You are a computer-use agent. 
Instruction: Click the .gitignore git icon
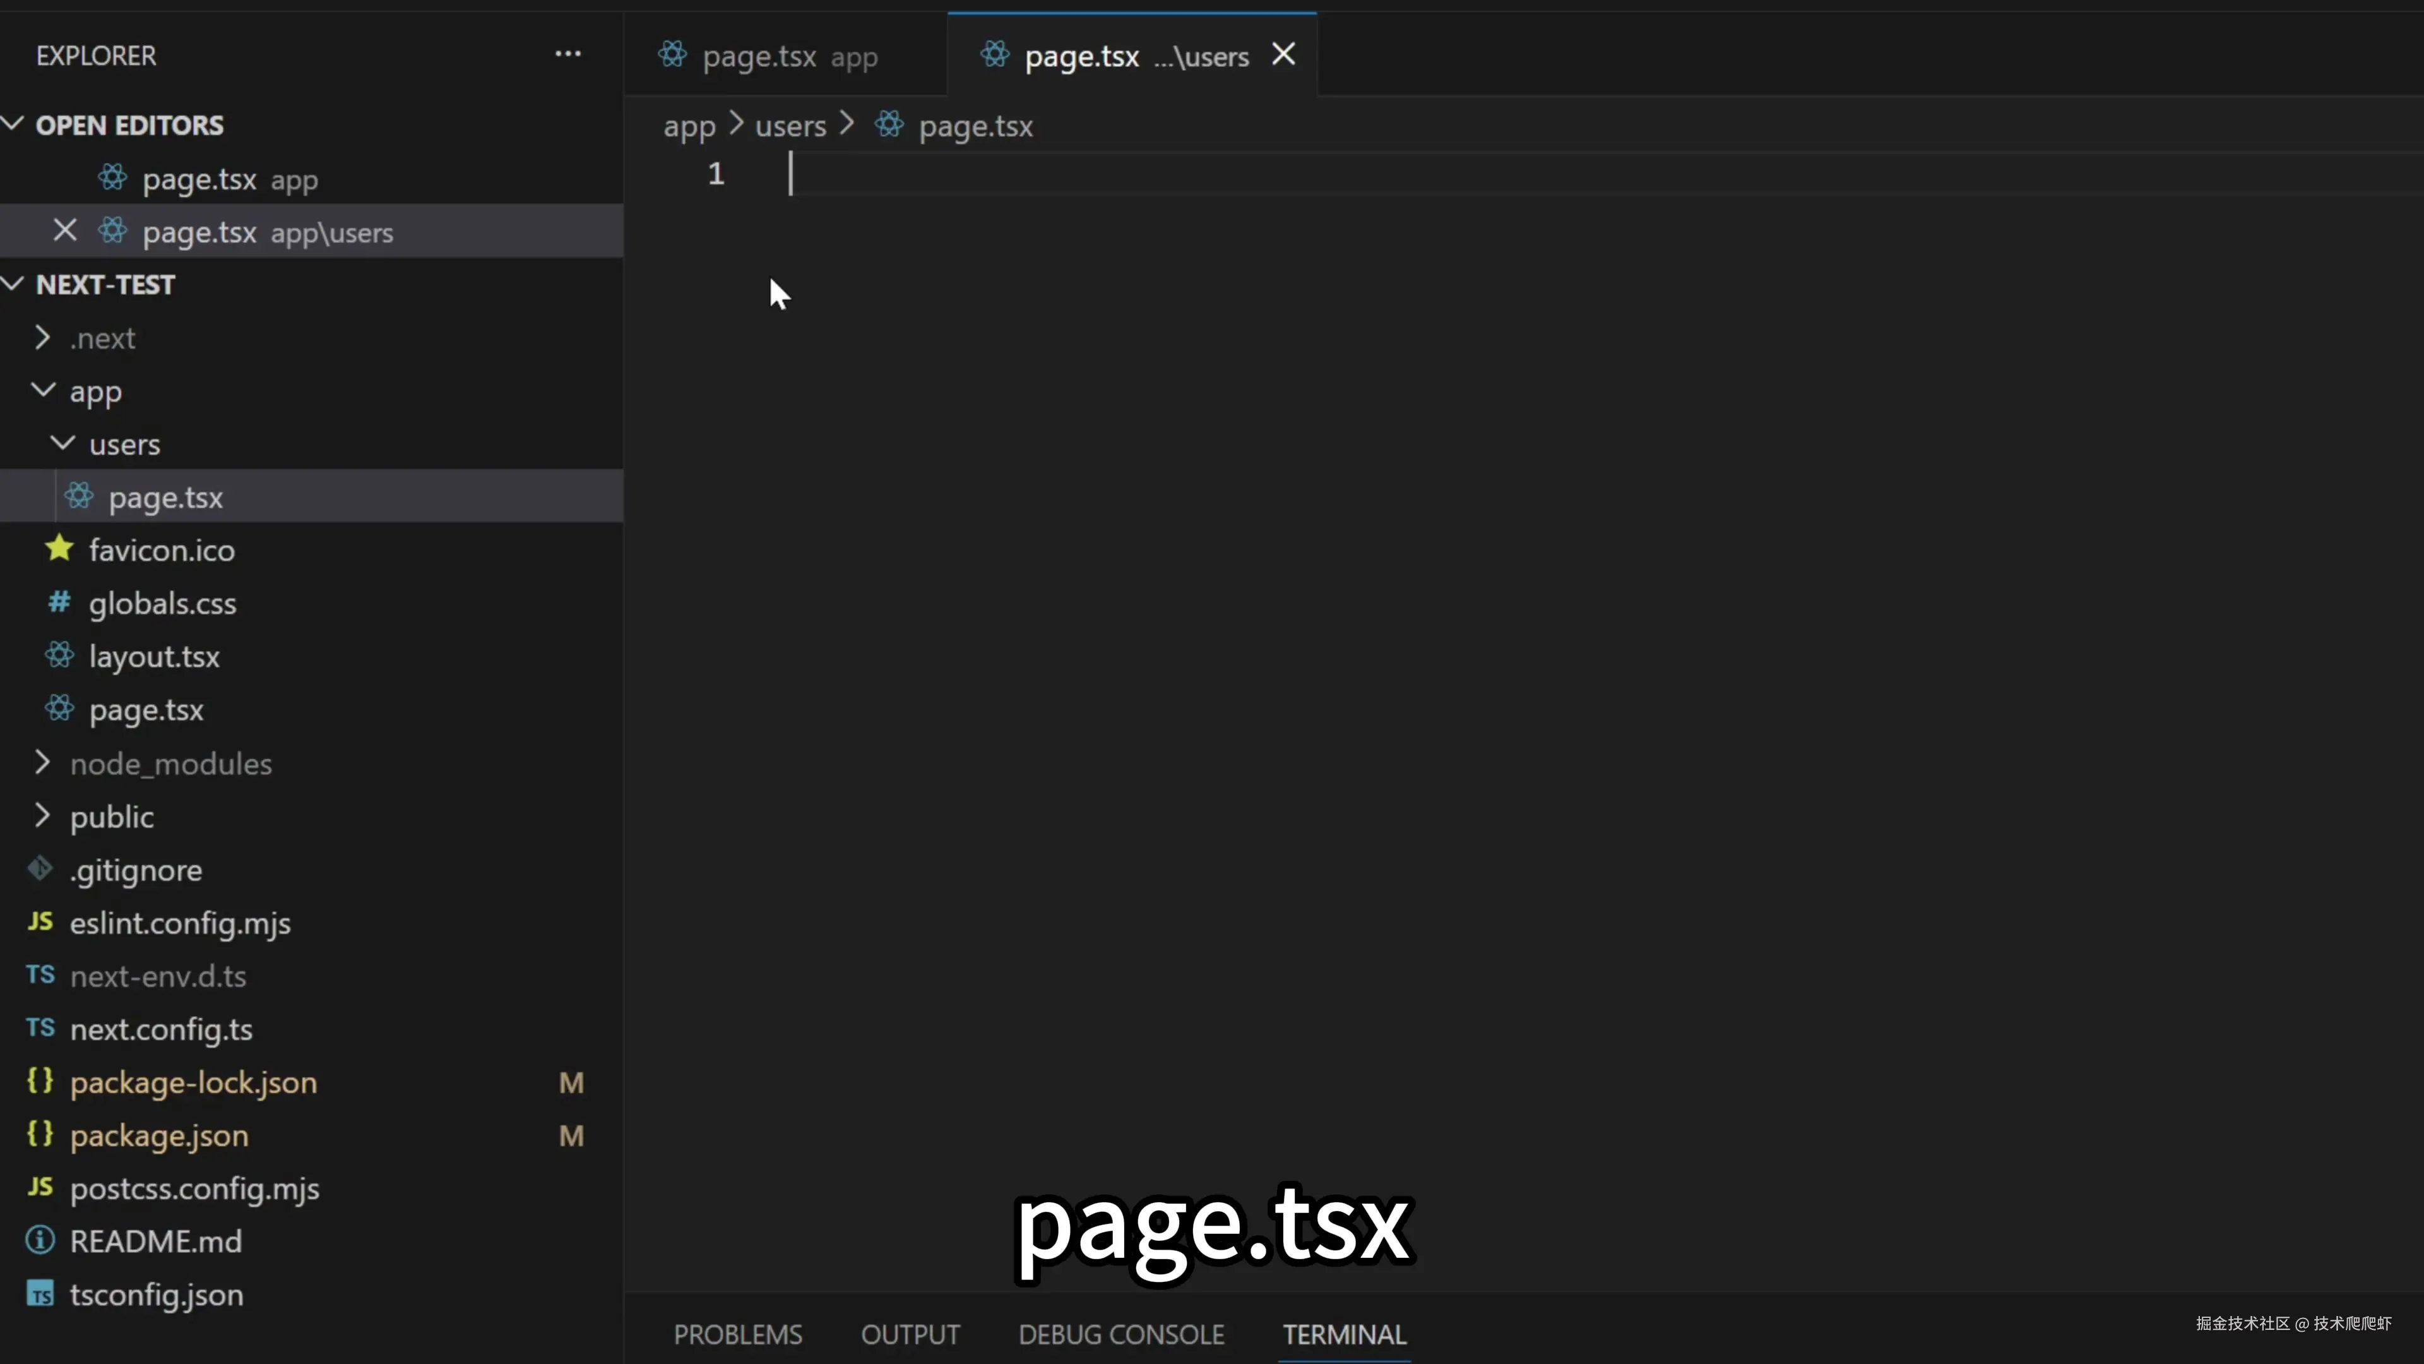(x=40, y=869)
